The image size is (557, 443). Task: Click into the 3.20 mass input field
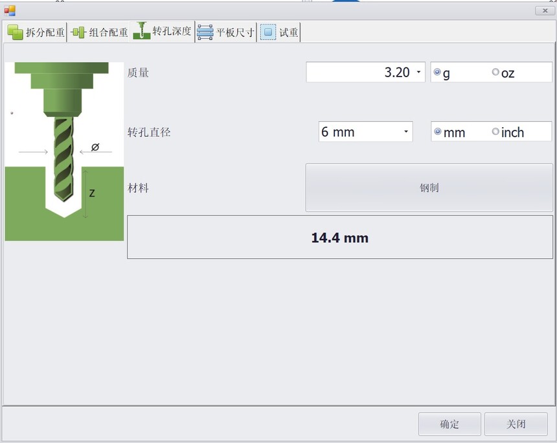(359, 73)
